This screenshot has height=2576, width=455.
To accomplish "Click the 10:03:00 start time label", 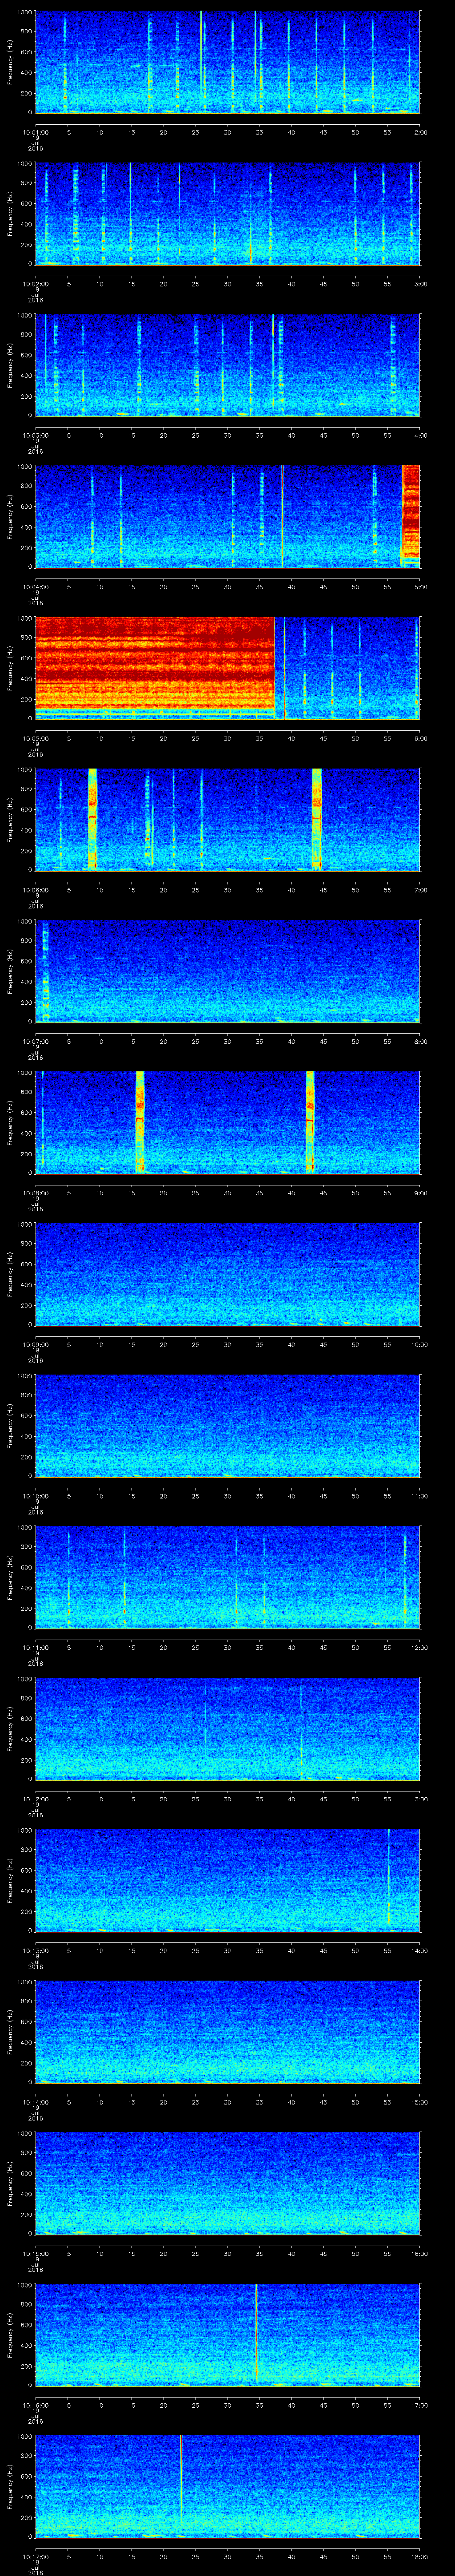I will tap(35, 435).
